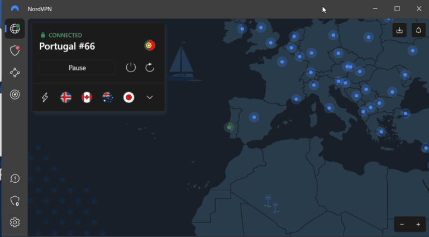The image size is (429, 237).
Task: Click the green Portugal server map pin
Action: [228, 127]
